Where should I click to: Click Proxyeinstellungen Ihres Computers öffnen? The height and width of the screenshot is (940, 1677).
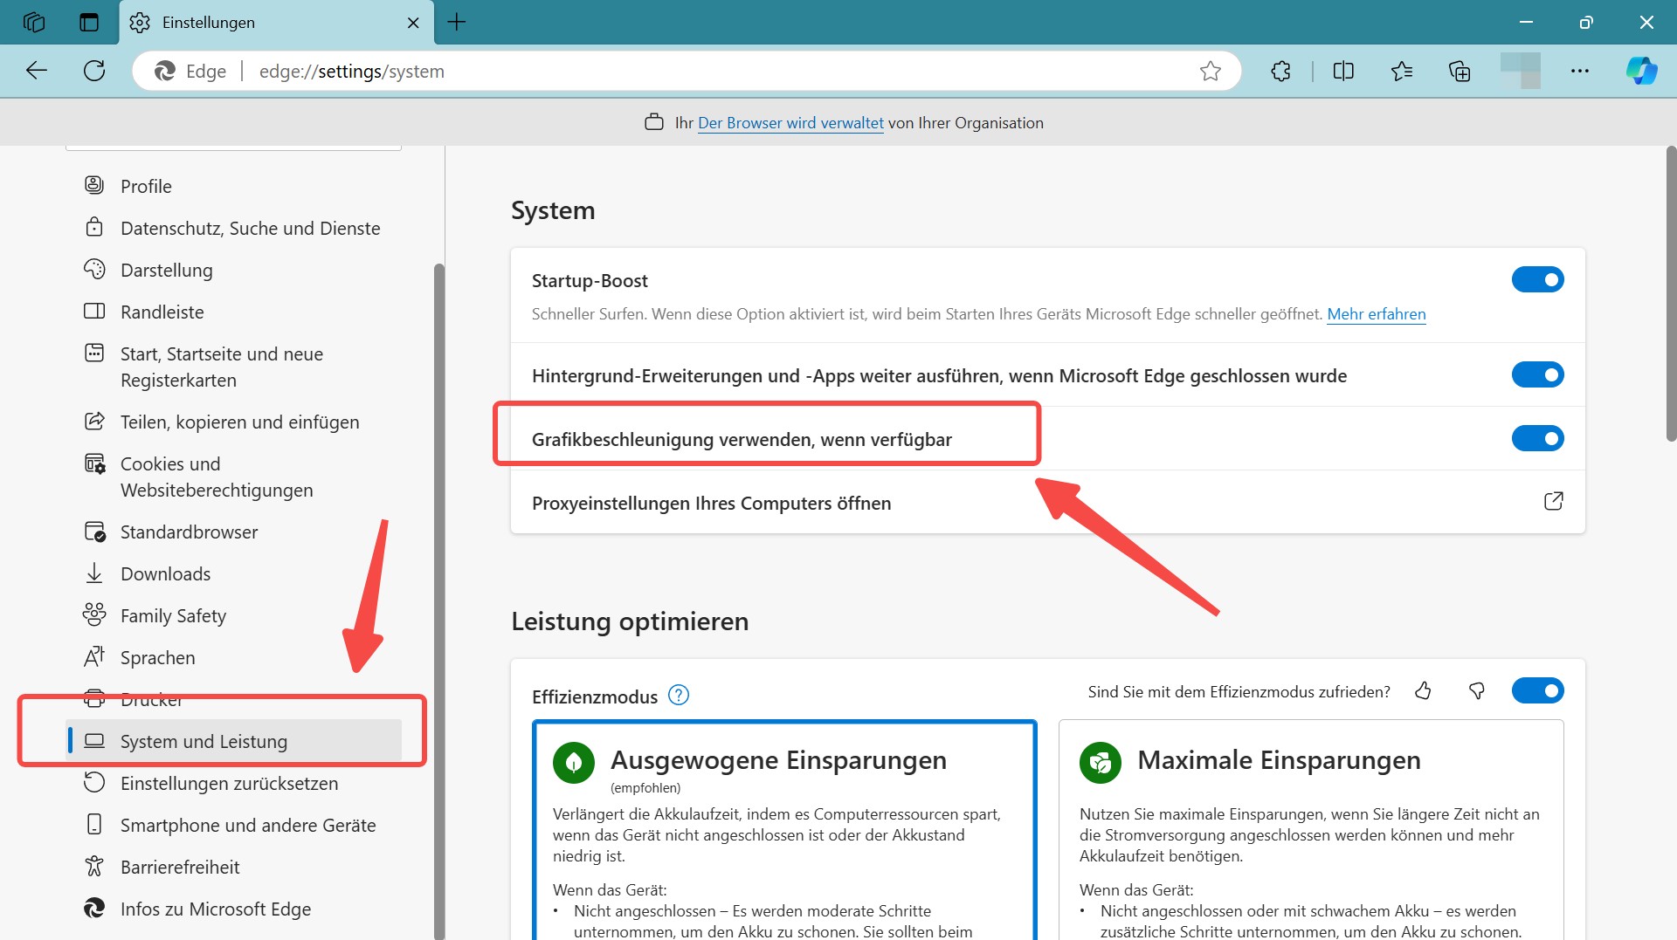[1047, 502]
